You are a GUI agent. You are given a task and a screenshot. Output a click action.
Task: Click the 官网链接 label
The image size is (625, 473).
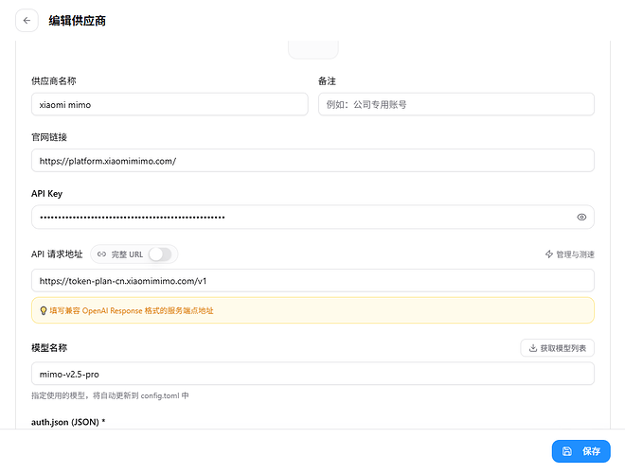click(x=49, y=137)
